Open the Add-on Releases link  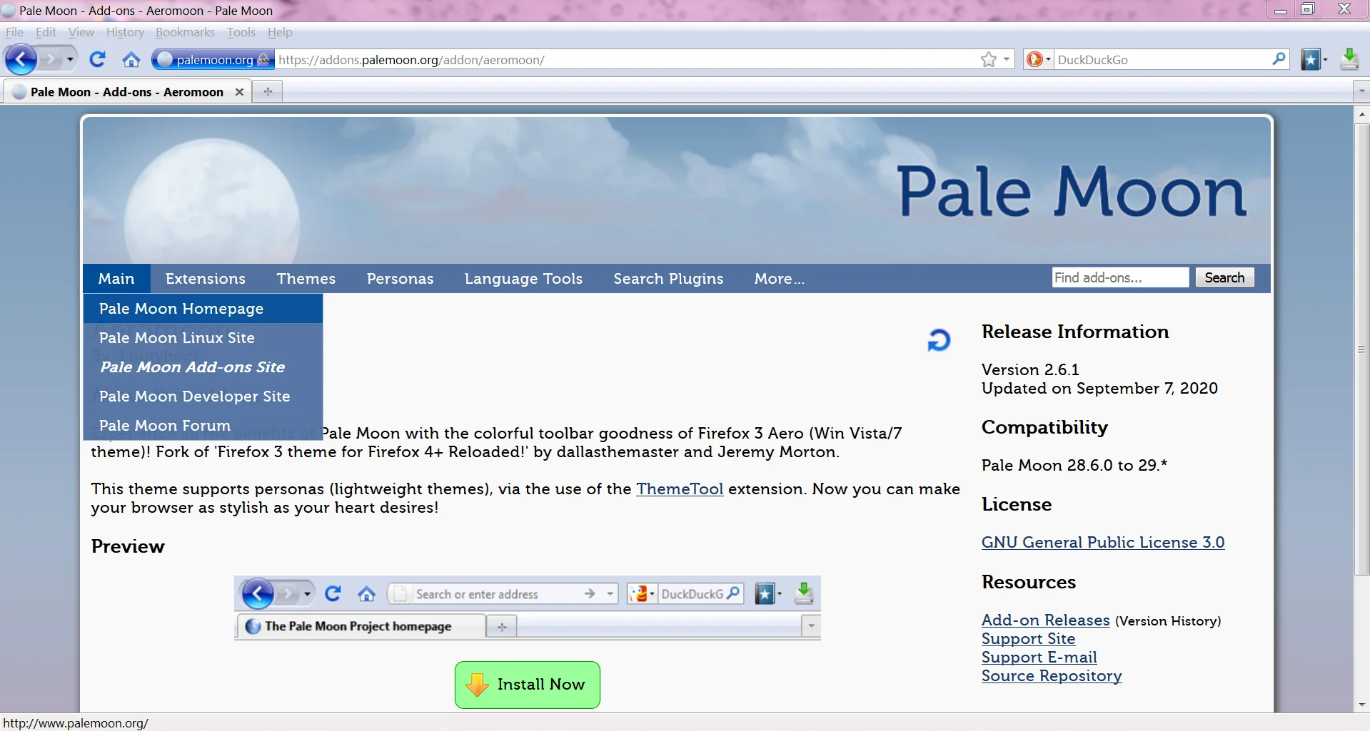[x=1046, y=620]
